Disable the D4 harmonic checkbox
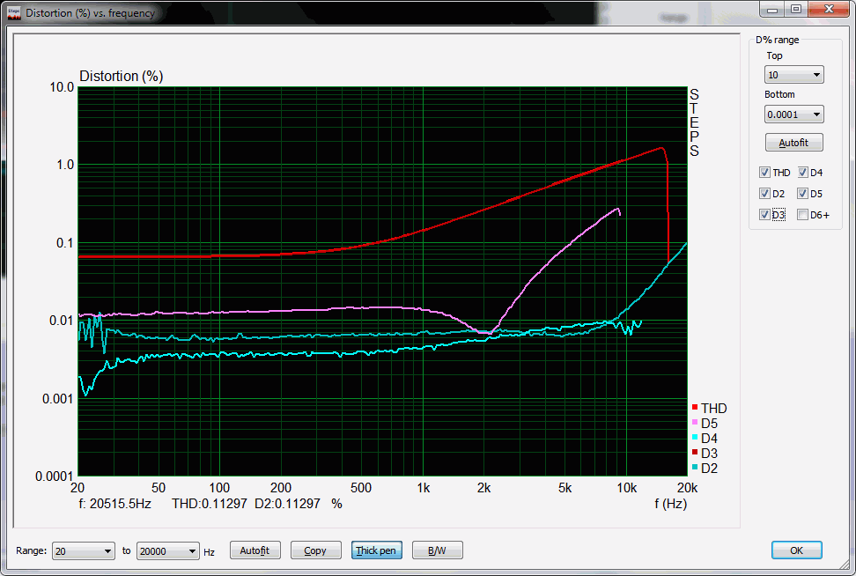The height and width of the screenshot is (576, 856). pos(802,173)
